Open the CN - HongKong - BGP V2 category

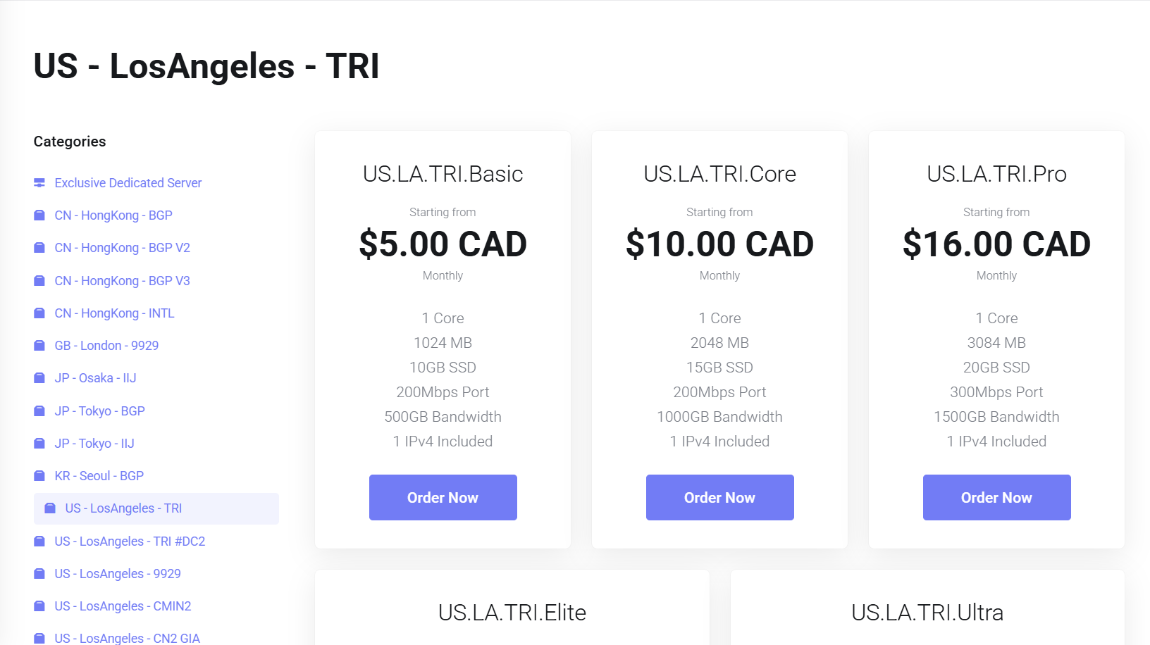123,248
